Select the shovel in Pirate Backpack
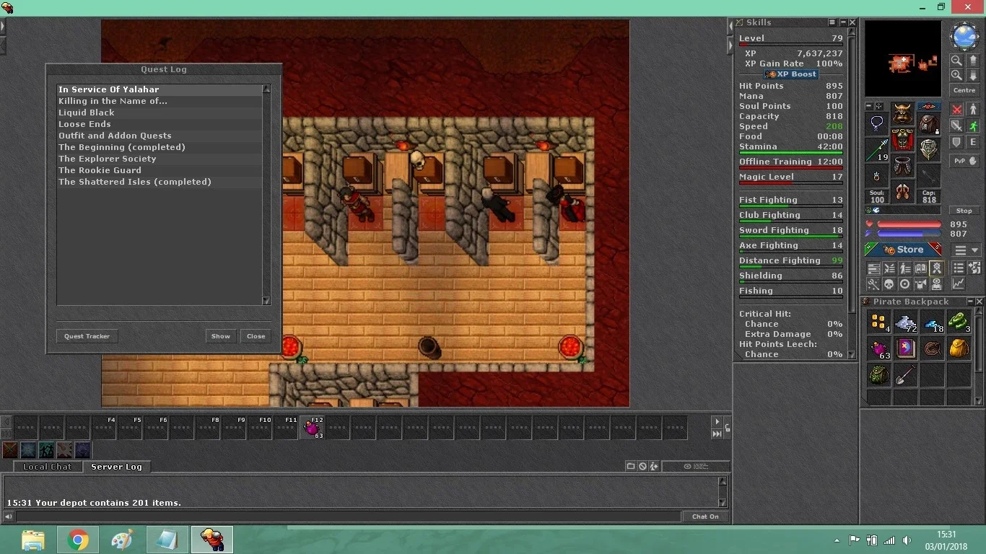This screenshot has width=986, height=554. click(x=905, y=375)
